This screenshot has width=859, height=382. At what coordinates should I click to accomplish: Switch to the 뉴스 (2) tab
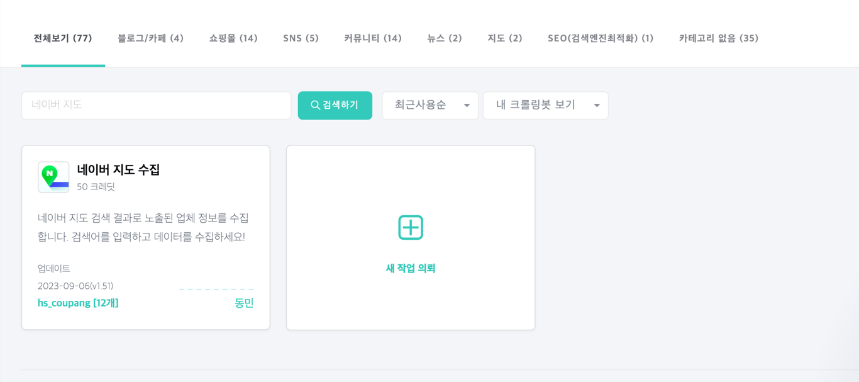[445, 38]
